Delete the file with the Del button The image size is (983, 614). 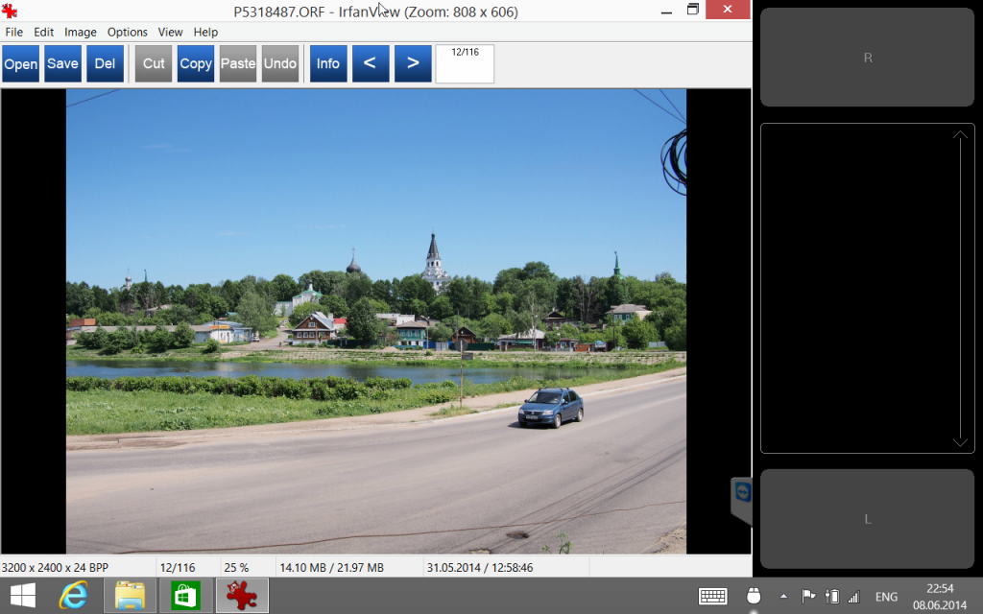pyautogui.click(x=105, y=63)
